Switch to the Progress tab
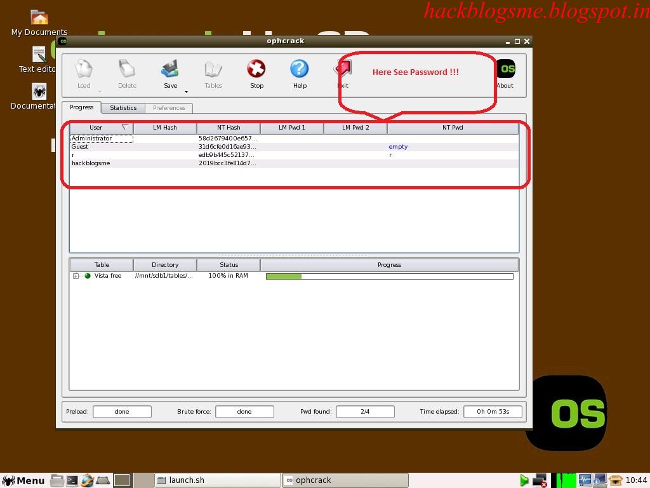 pos(82,107)
